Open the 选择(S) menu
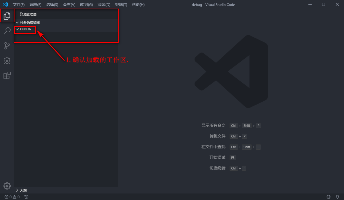This screenshot has height=200, width=344. (52, 5)
